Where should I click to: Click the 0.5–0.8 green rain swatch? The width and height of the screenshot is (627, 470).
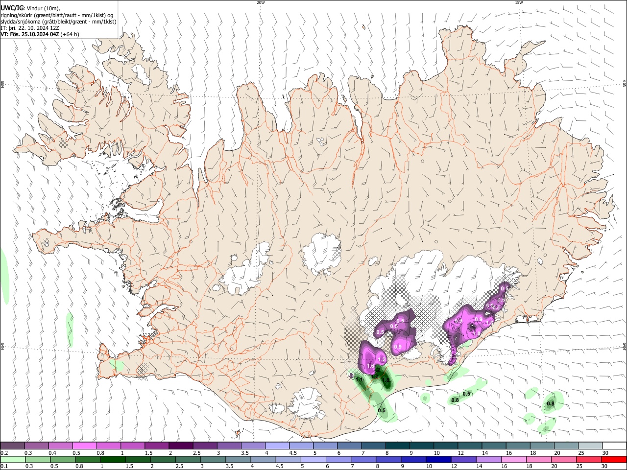point(63,459)
